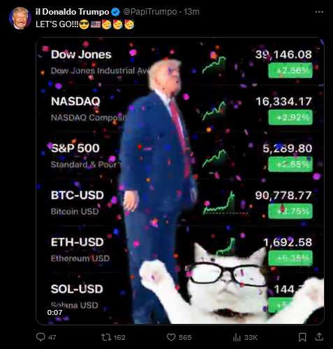The image size is (333, 349).
Task: Open il Donaldo Trumpo display name
Action: [73, 12]
